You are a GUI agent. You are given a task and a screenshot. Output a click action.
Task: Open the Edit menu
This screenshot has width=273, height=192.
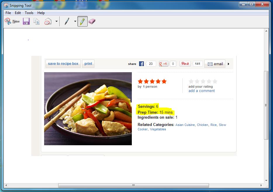pyautogui.click(x=18, y=13)
